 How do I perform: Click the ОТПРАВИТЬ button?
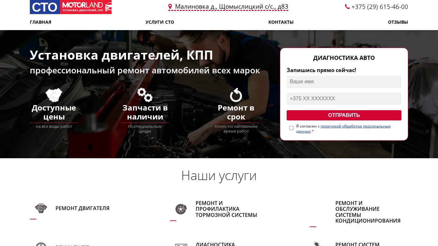pos(344,115)
